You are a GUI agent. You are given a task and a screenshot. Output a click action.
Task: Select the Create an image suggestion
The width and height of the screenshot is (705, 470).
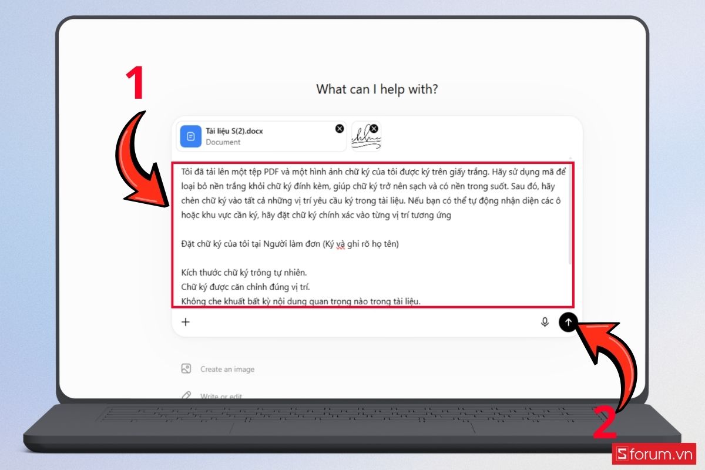[218, 369]
